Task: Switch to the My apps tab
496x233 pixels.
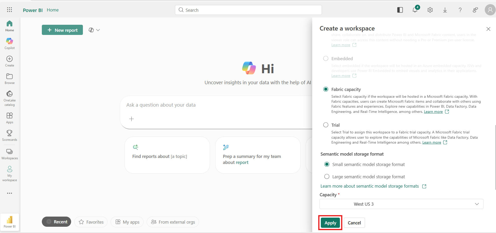Action: 127,222
